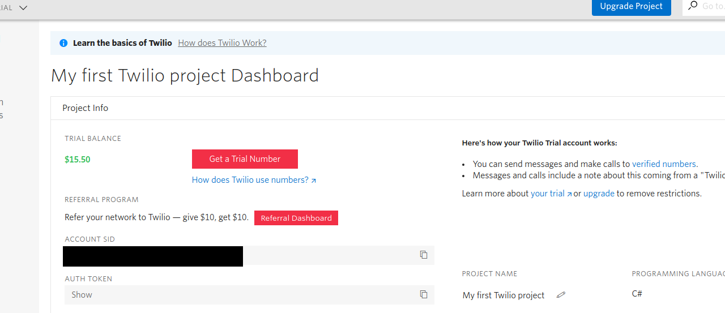Click the 'upgrade' link to remove restrictions
This screenshot has height=313, width=725.
coord(599,194)
